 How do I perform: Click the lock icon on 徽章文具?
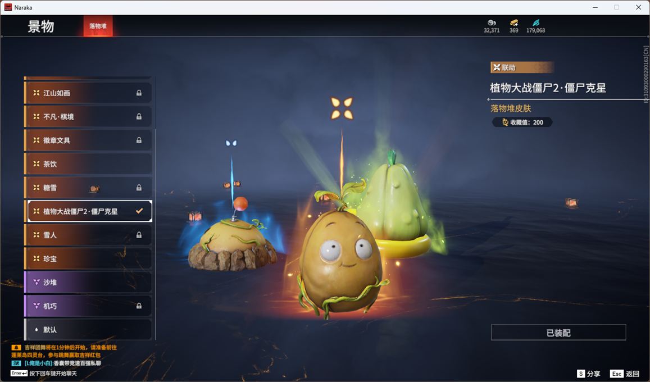139,140
